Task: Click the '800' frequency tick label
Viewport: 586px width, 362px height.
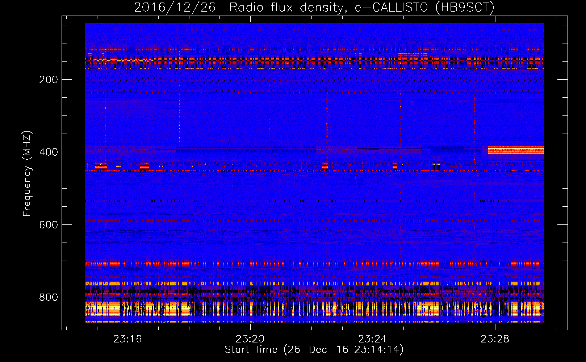Action: [x=49, y=297]
